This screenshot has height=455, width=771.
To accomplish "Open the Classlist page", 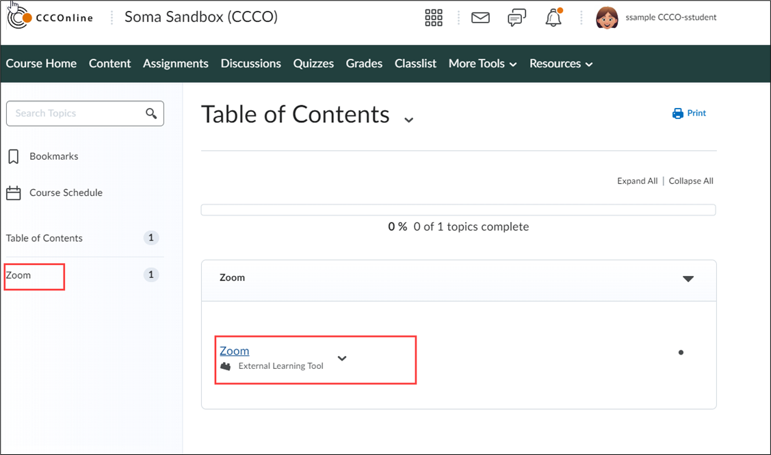I will click(x=415, y=64).
